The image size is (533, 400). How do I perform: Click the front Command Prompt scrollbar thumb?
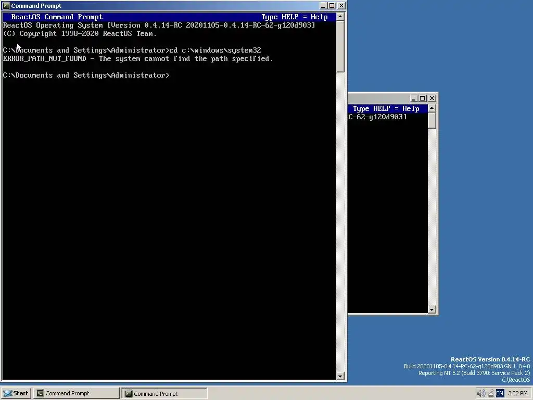point(340,46)
